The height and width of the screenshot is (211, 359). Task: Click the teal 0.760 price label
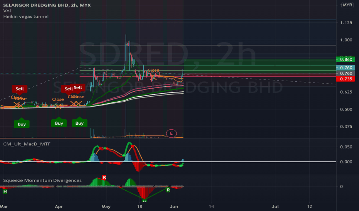(x=346, y=68)
